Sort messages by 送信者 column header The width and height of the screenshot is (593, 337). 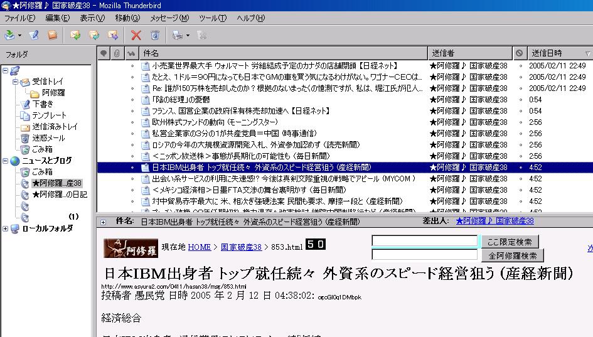470,53
